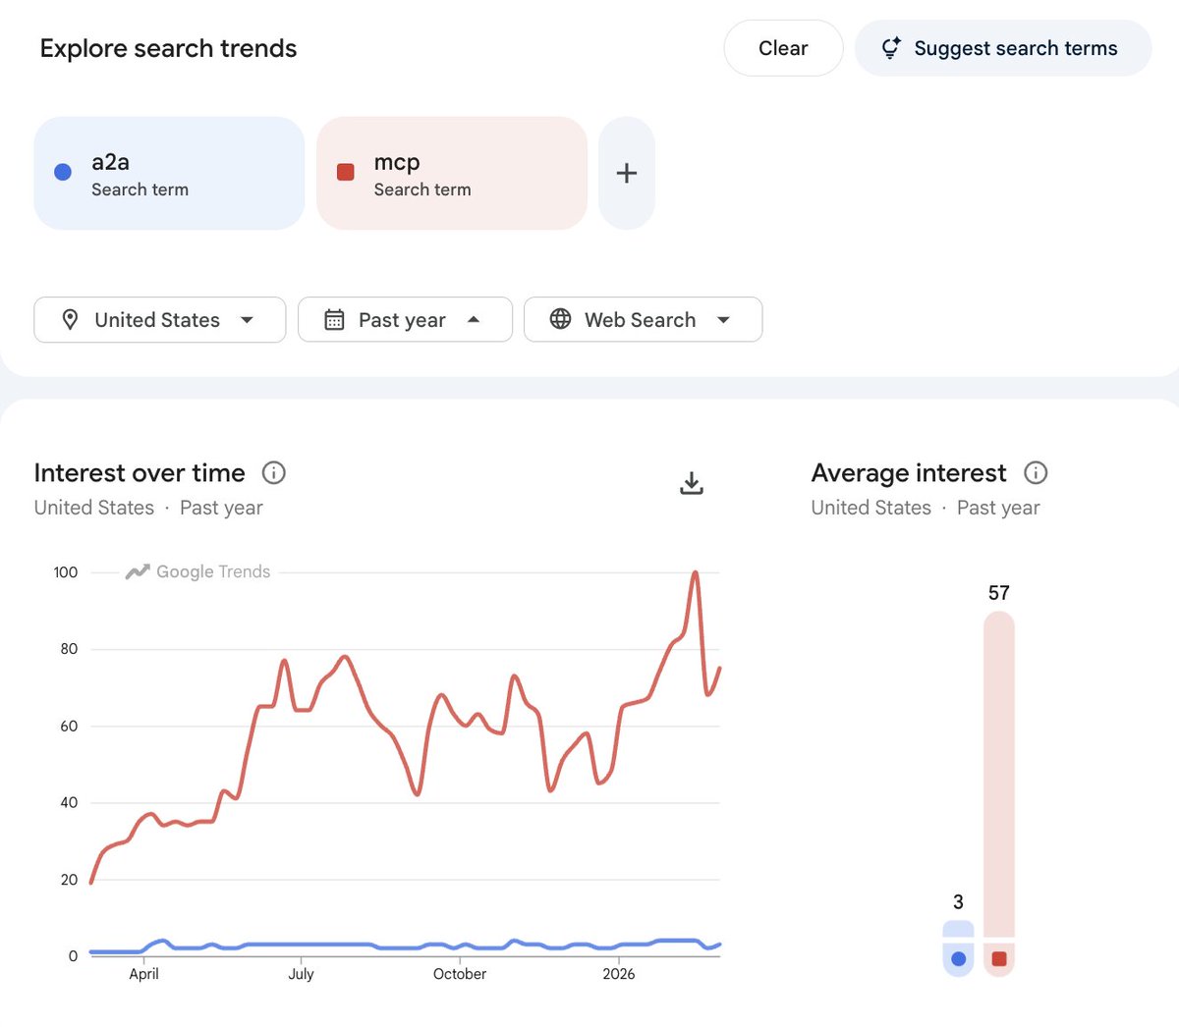The width and height of the screenshot is (1179, 1027).
Task: Click the 'April' axis label
Action: 143,974
